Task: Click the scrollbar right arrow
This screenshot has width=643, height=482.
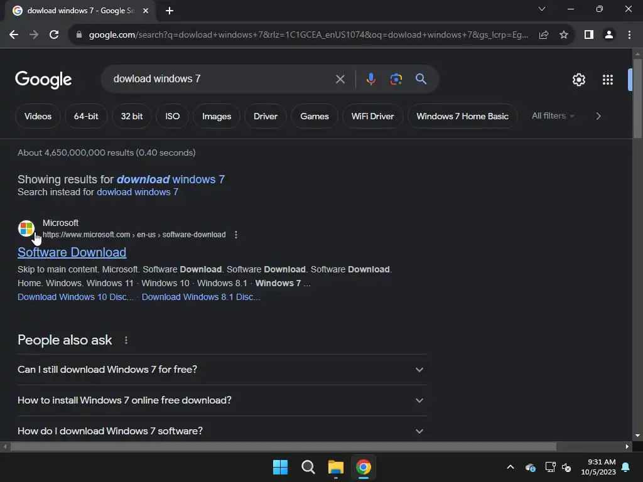Action: click(x=627, y=446)
